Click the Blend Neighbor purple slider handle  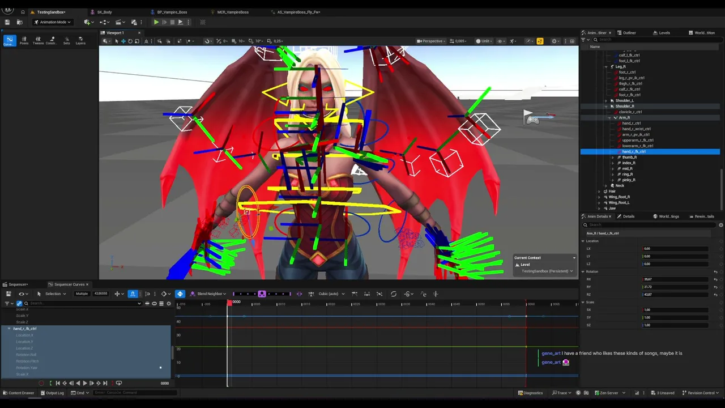click(262, 294)
